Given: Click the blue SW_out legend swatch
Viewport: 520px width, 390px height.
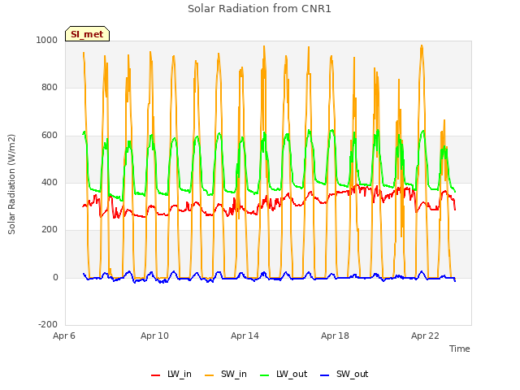Looking at the screenshot, I should click(x=325, y=375).
